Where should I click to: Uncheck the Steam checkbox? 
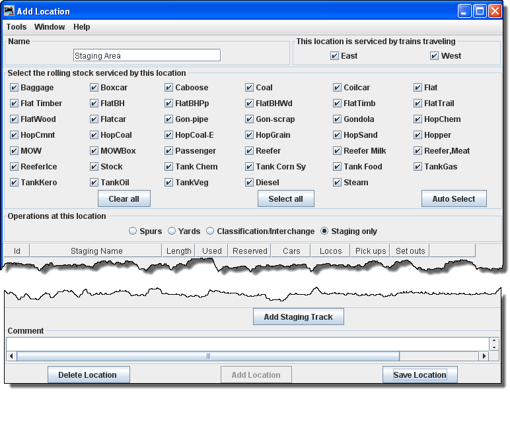click(338, 183)
